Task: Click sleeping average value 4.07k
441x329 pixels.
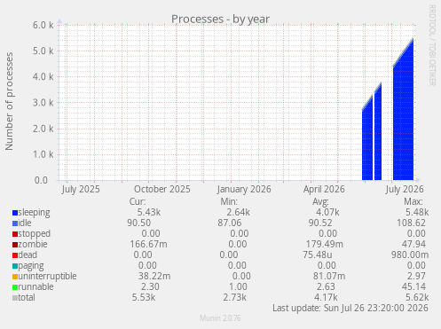Action: click(327, 212)
